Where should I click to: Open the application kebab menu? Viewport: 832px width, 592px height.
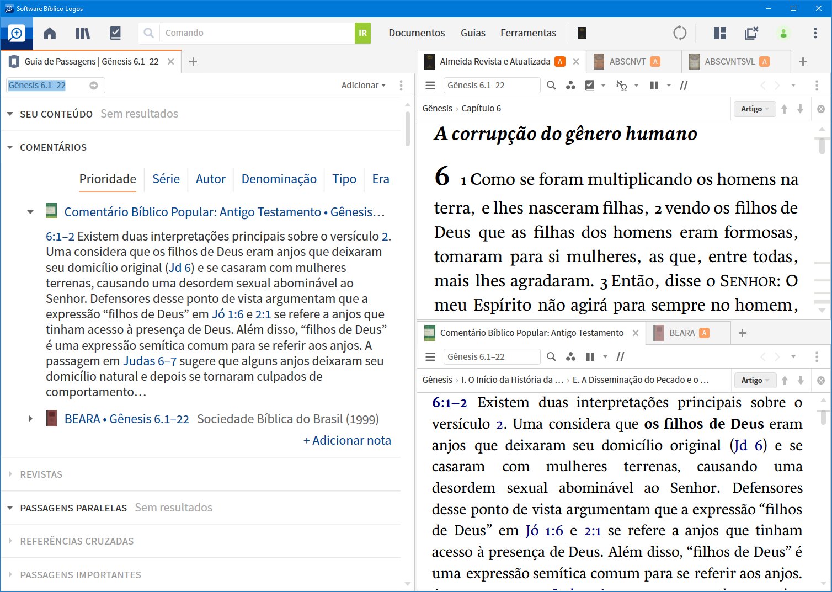point(815,33)
